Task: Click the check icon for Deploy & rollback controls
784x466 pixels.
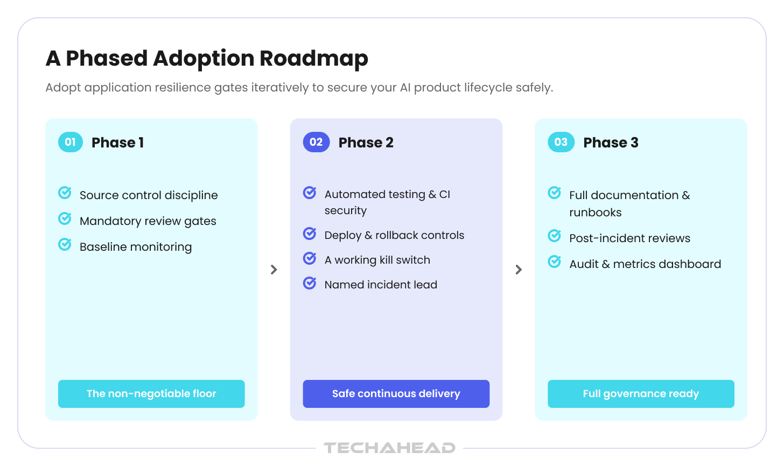Action: click(310, 233)
